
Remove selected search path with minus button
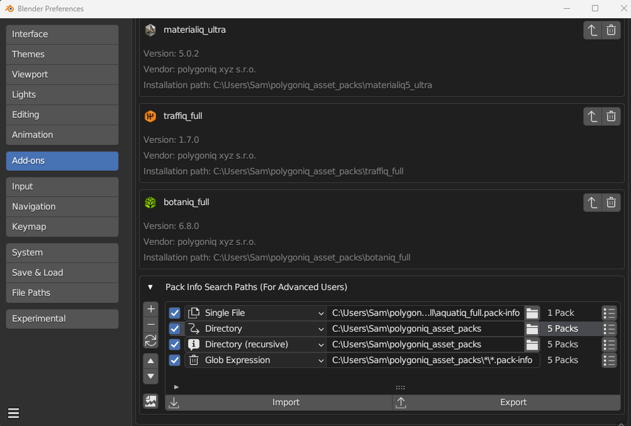[151, 325]
